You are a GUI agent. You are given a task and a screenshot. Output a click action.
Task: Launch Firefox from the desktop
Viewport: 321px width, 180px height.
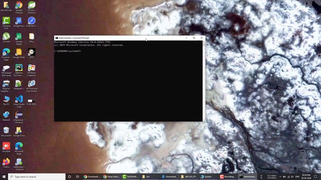click(6, 163)
